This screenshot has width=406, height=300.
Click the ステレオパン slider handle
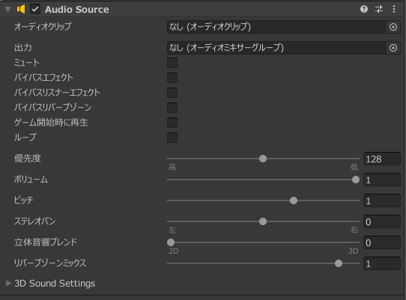coord(263,221)
